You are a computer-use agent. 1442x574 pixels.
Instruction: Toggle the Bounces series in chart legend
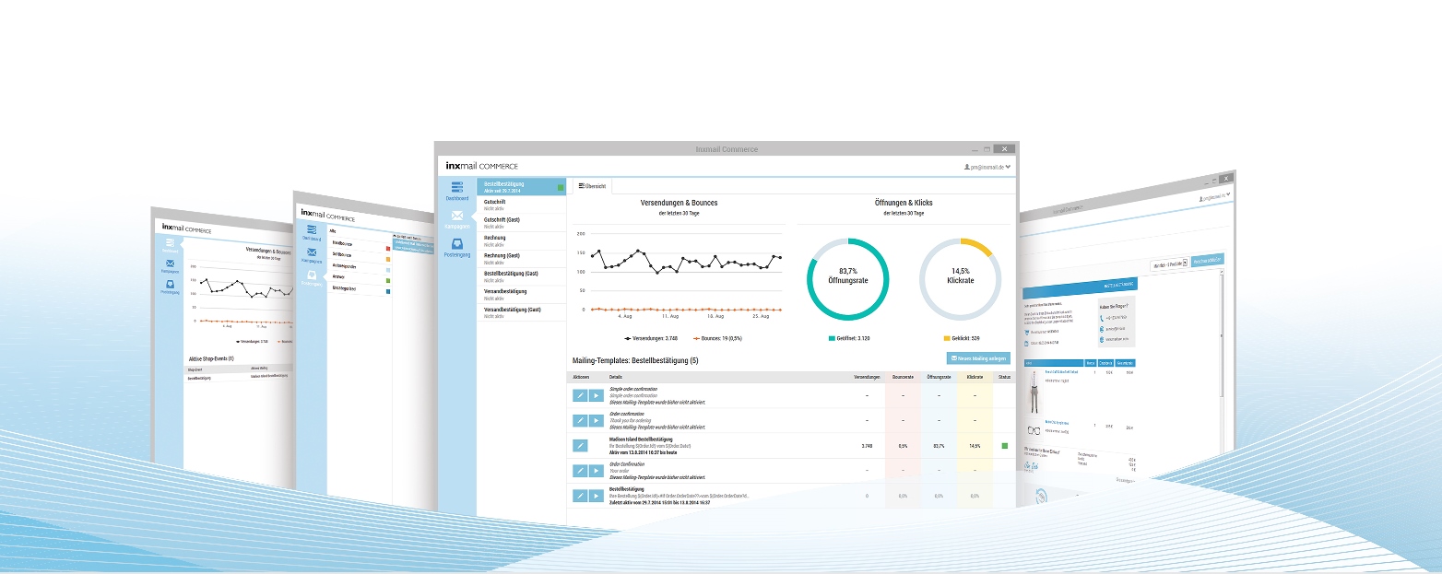point(721,338)
